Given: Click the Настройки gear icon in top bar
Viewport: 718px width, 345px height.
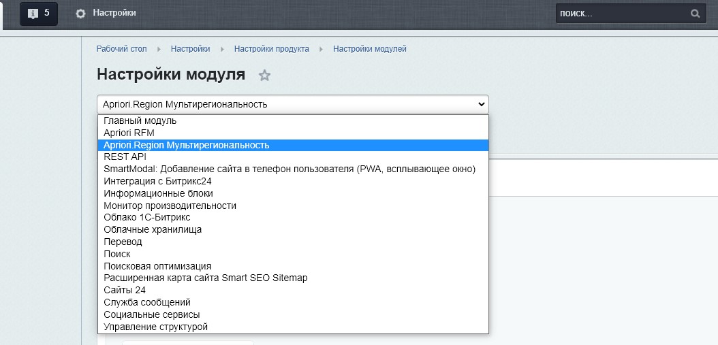Looking at the screenshot, I should click(x=81, y=14).
